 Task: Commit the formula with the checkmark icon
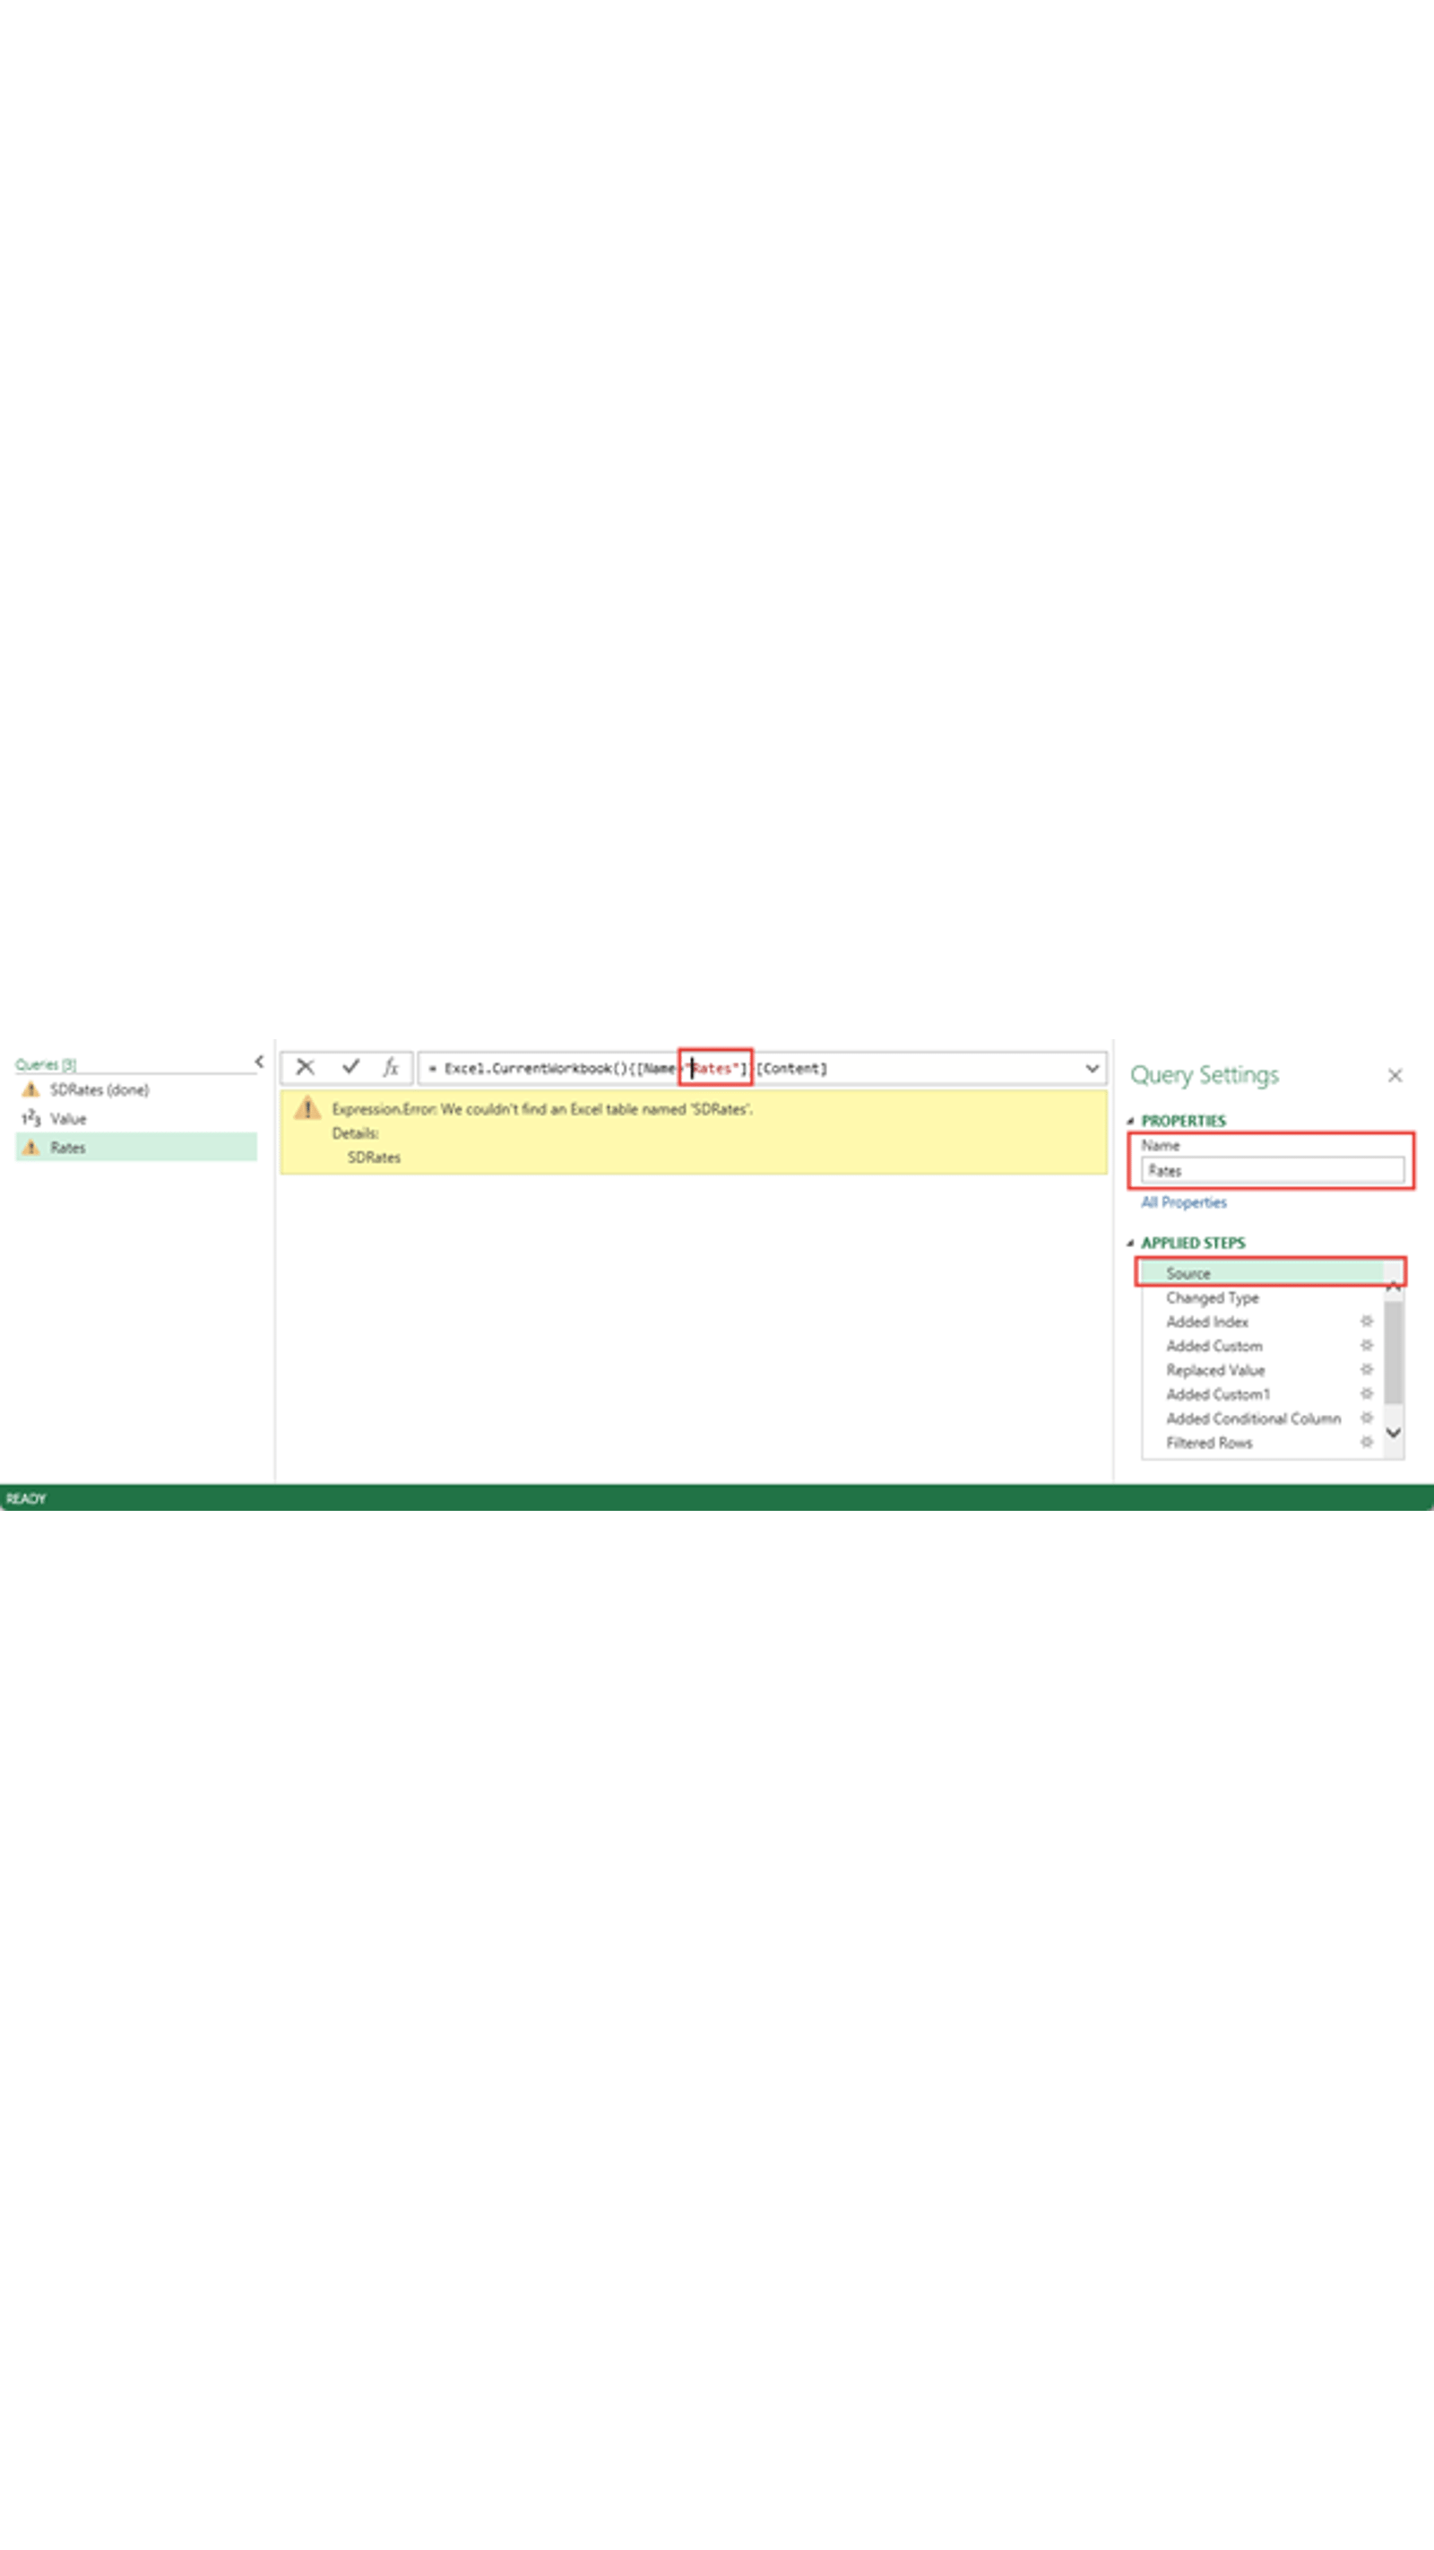(350, 1069)
